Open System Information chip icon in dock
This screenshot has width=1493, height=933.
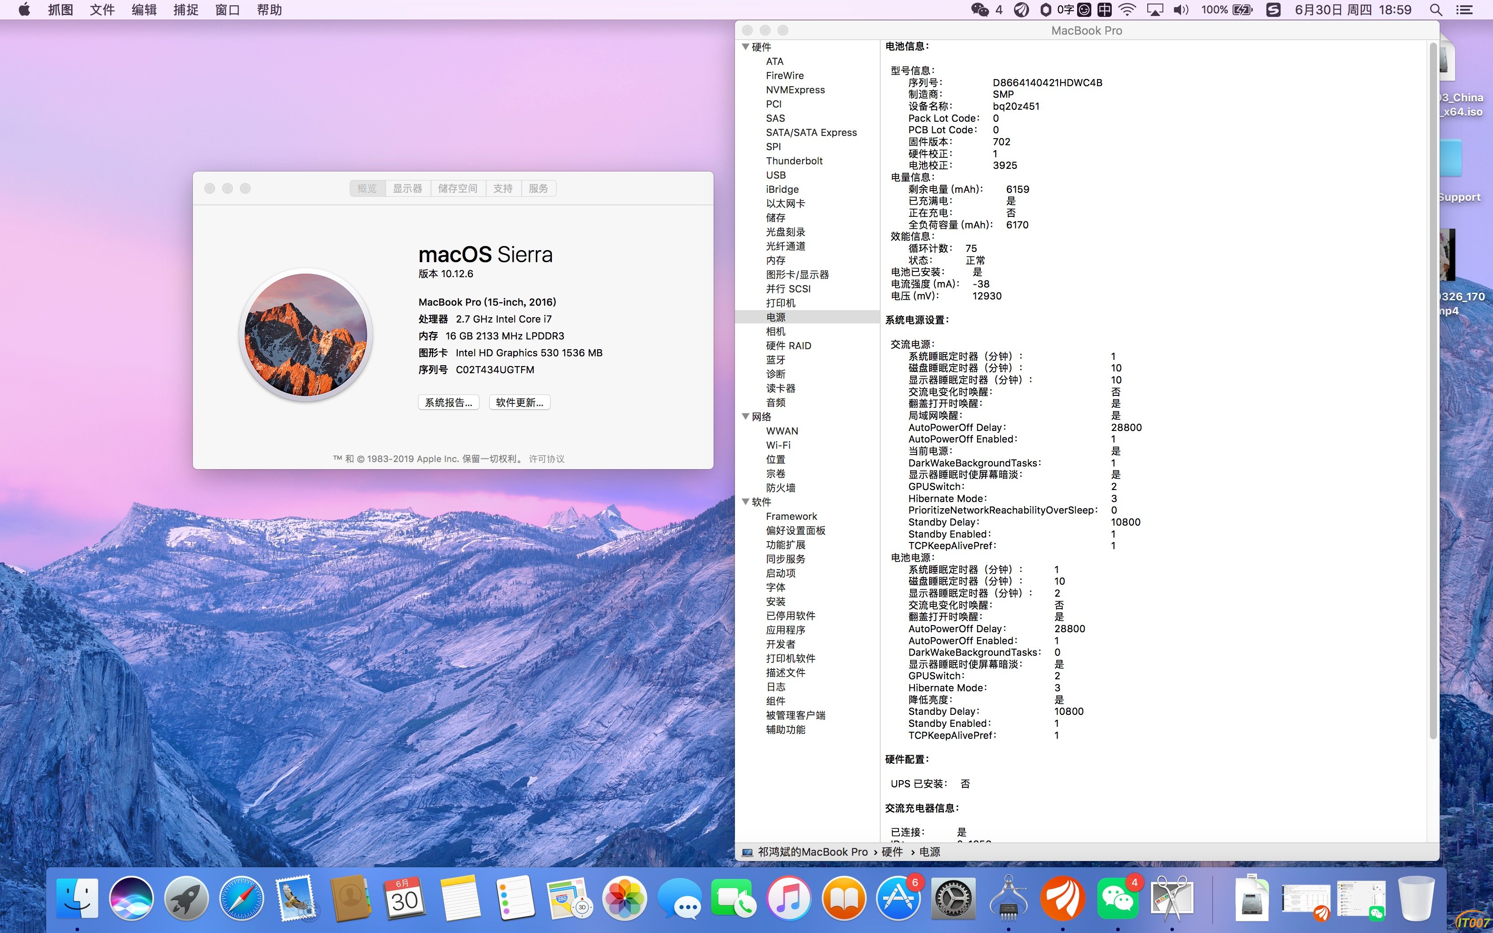click(x=1008, y=898)
